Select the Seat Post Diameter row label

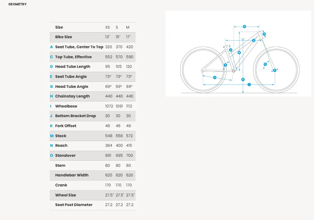[74, 205]
